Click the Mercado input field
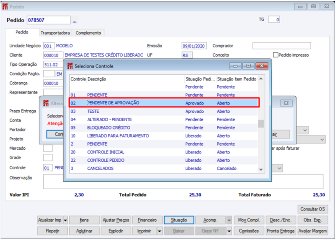Image resolution: width=336 pixels, height=239 pixels. [48, 148]
